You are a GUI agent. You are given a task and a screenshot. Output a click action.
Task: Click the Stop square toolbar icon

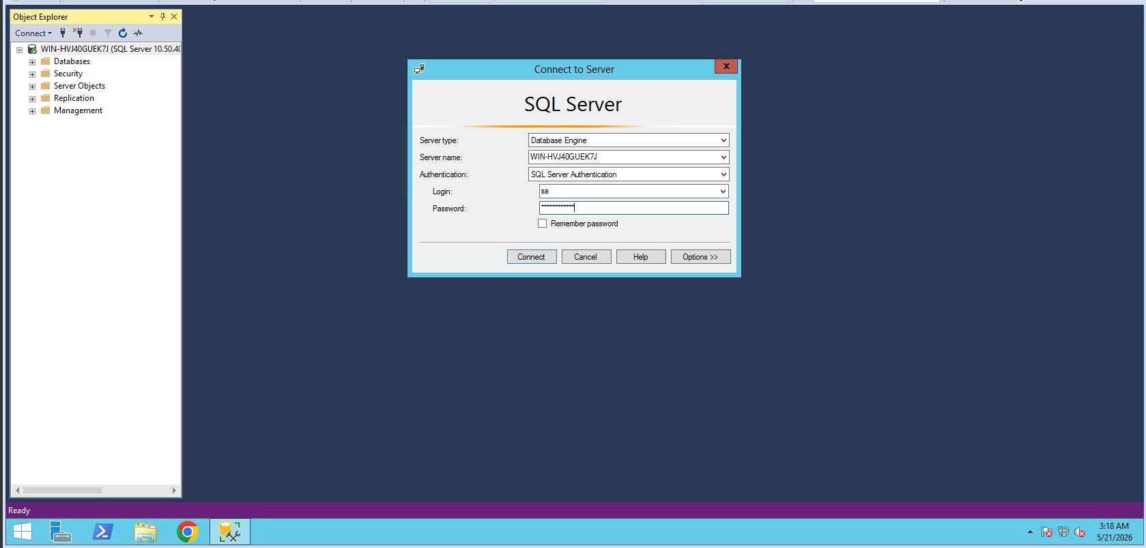[x=93, y=33]
